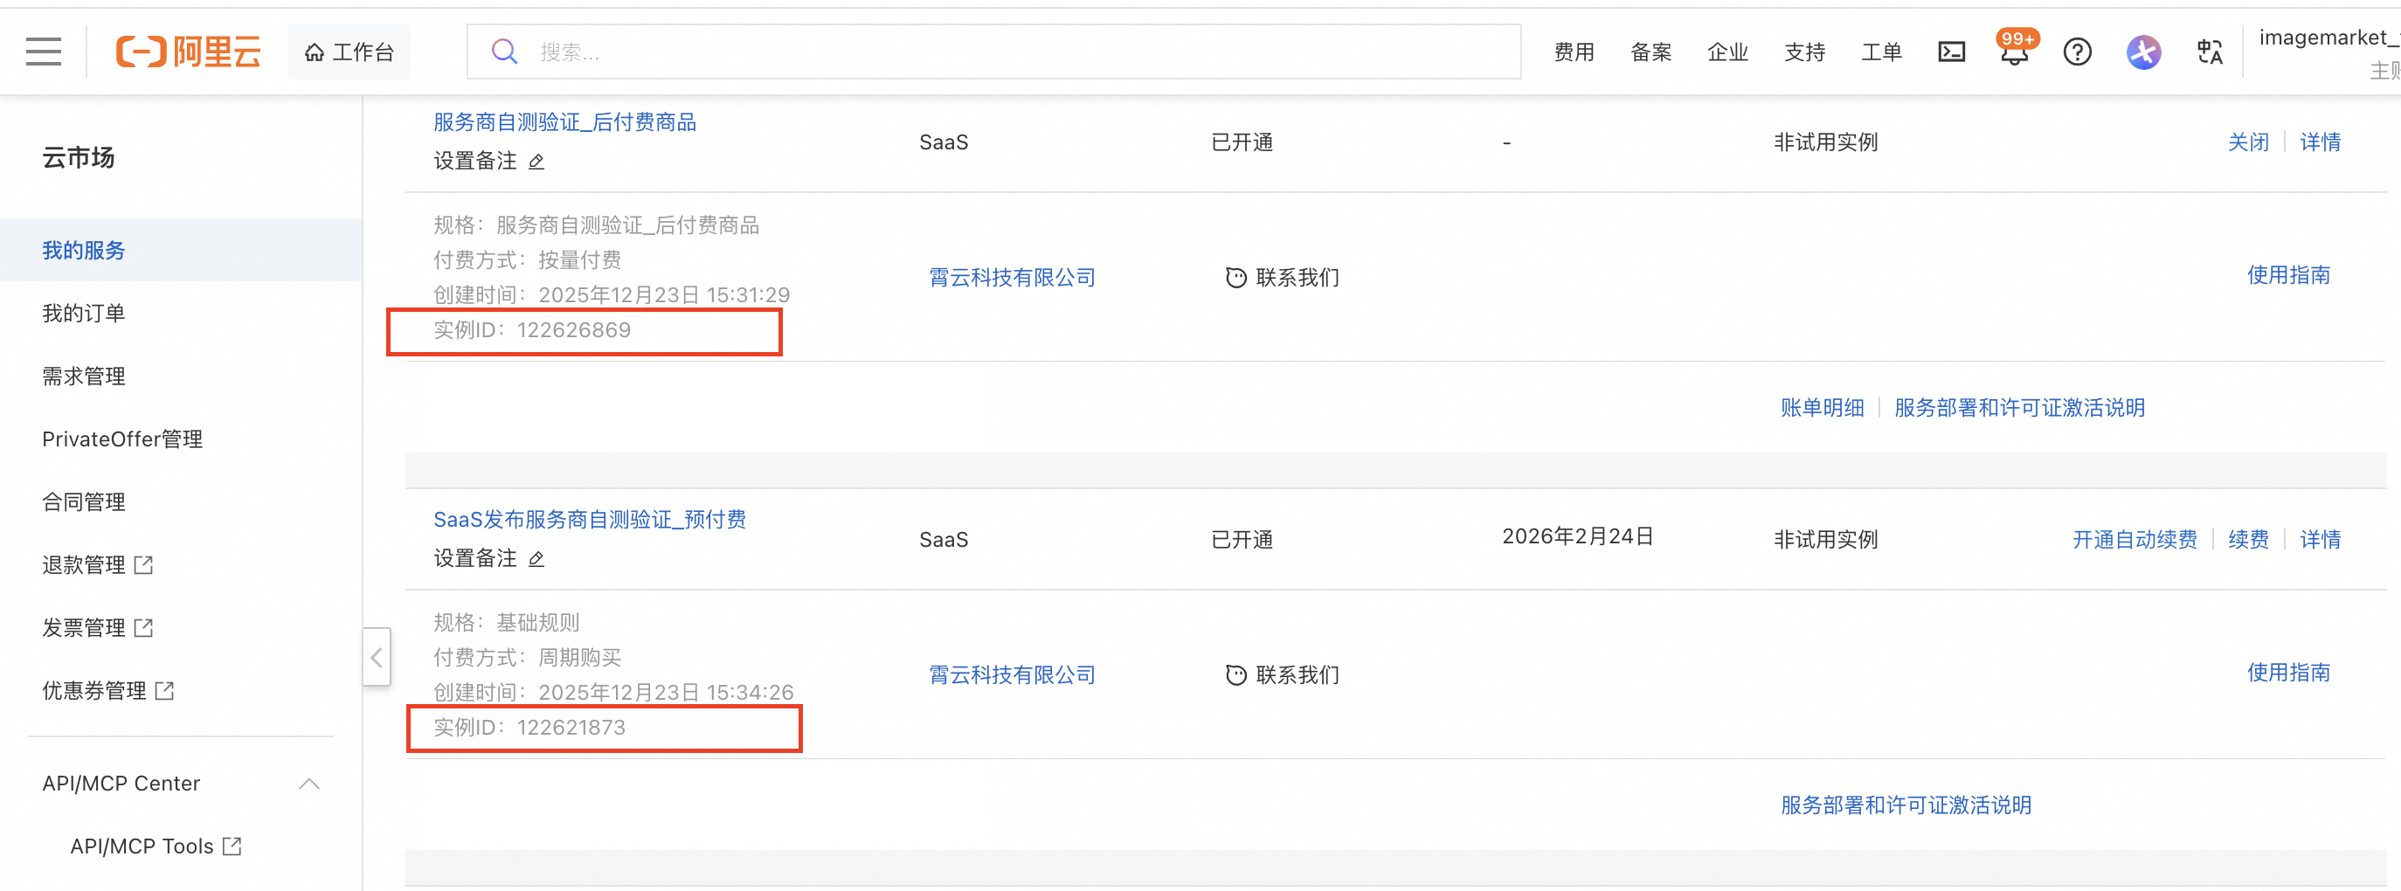The width and height of the screenshot is (2401, 891).
Task: Click the Alibaba Cloud logo
Action: coord(188,52)
